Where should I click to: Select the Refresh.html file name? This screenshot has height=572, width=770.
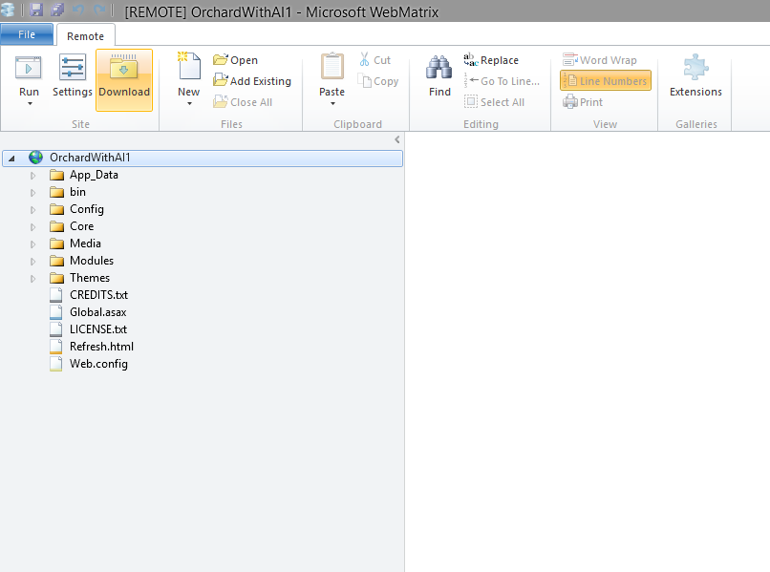point(101,347)
